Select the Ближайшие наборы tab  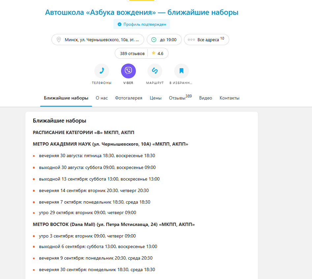(x=66, y=98)
